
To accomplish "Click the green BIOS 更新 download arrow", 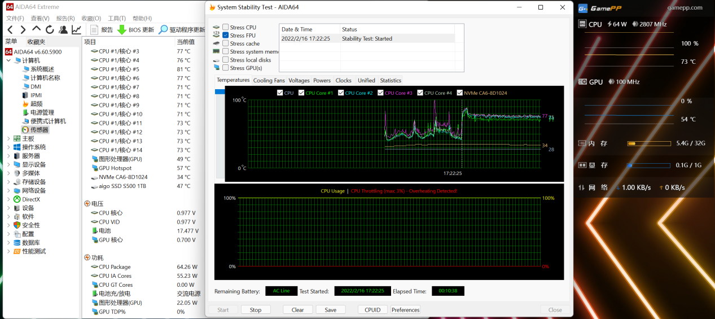I will (x=121, y=30).
